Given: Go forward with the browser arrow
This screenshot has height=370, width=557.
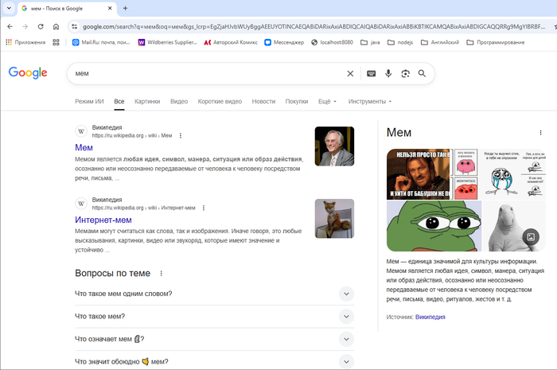Looking at the screenshot, I should point(25,26).
